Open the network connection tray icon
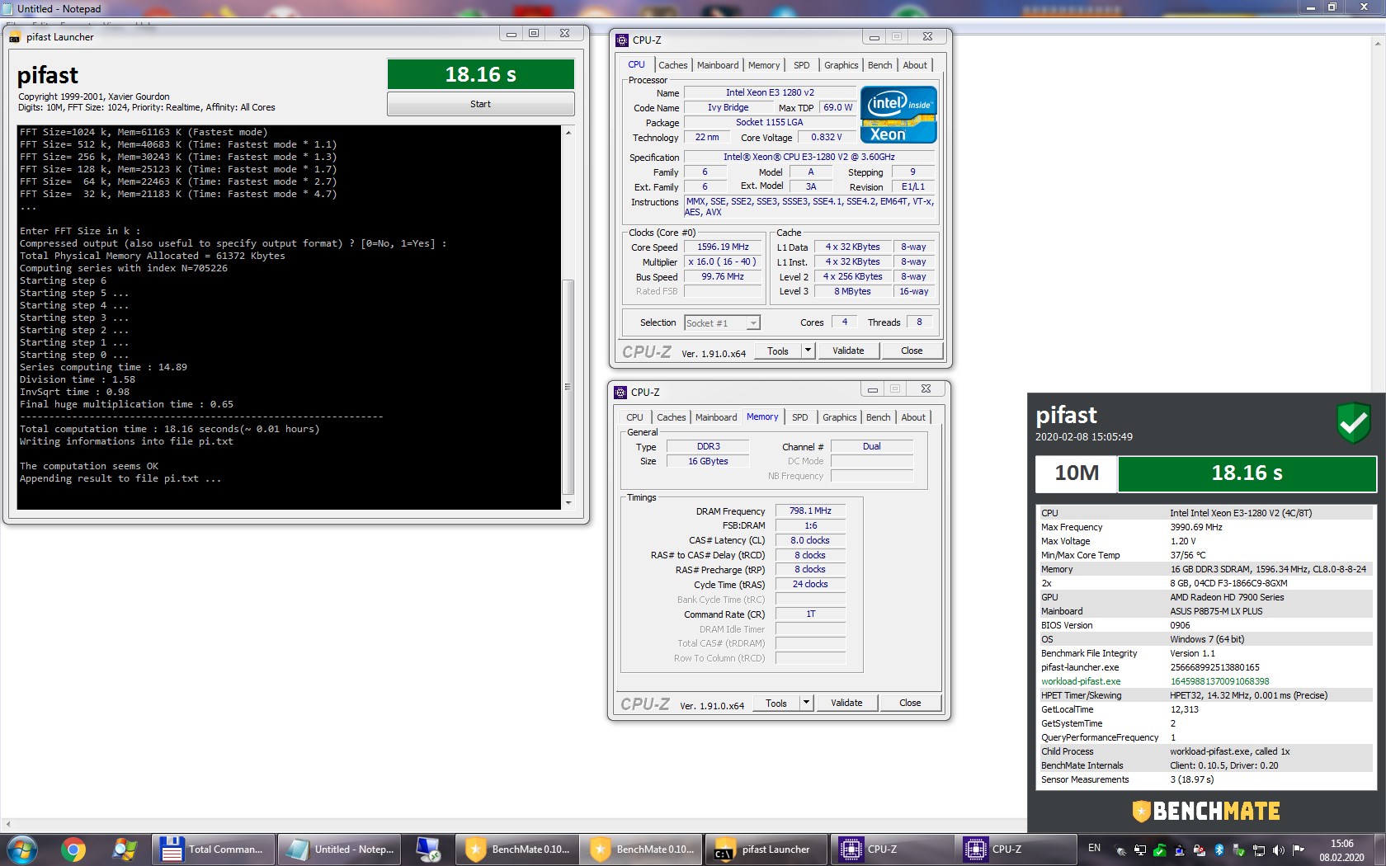The width and height of the screenshot is (1386, 866). (x=1258, y=850)
